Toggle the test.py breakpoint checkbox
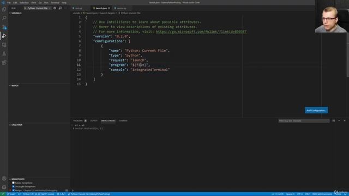The height and width of the screenshot is (196, 349). tap(13, 190)
